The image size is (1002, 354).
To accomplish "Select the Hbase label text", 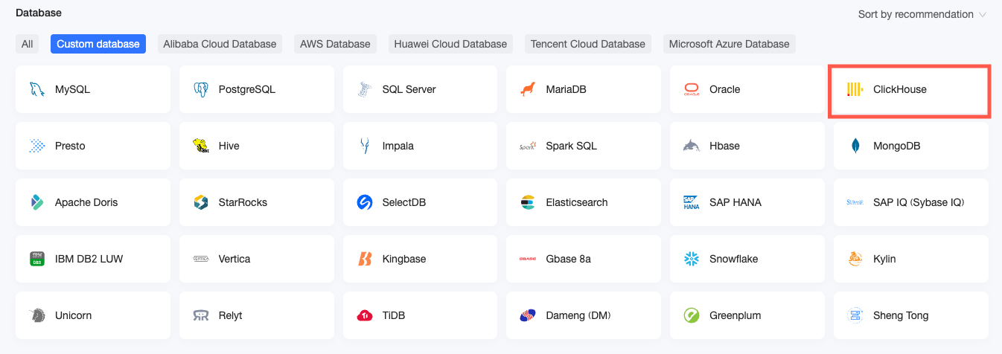I will 725,146.
